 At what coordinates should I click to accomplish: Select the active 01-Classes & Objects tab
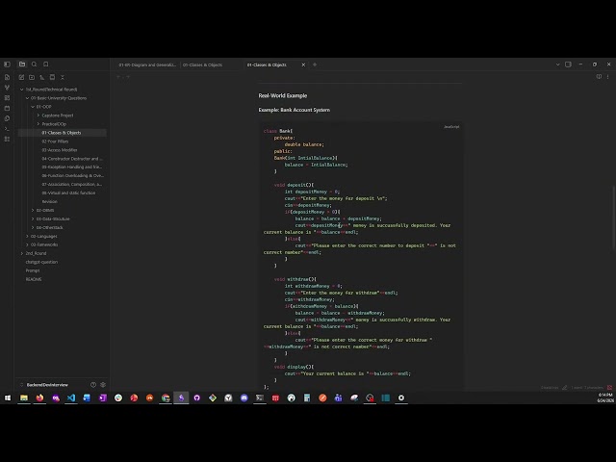(x=267, y=64)
